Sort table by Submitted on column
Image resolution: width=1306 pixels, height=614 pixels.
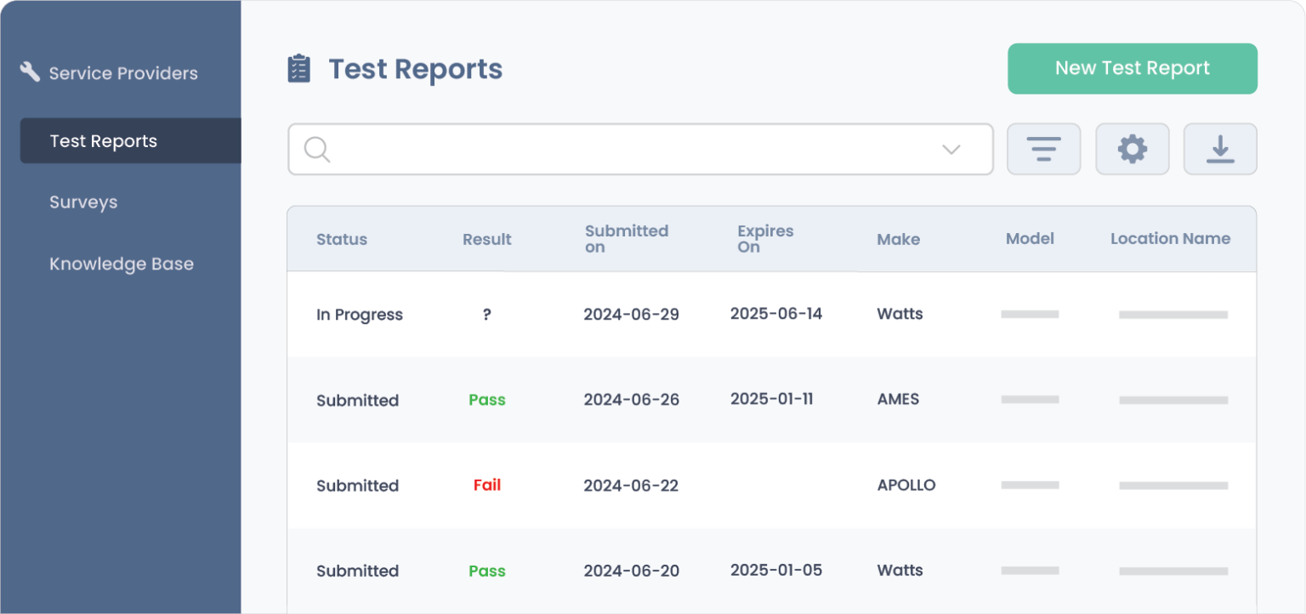coord(627,239)
